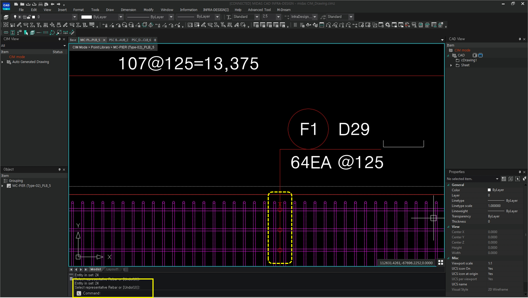This screenshot has width=528, height=298.
Task: Switch to PSC B...AUB_2 tab
Action: [x=118, y=40]
